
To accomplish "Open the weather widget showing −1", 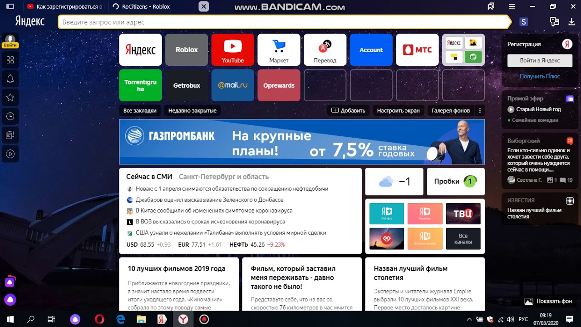I will [x=394, y=182].
